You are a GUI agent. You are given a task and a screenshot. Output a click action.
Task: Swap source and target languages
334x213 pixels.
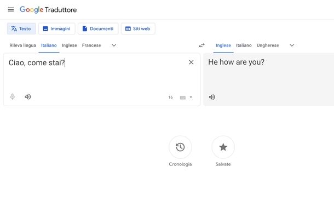[201, 45]
